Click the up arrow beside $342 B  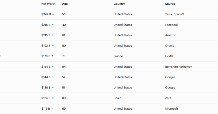53,14
